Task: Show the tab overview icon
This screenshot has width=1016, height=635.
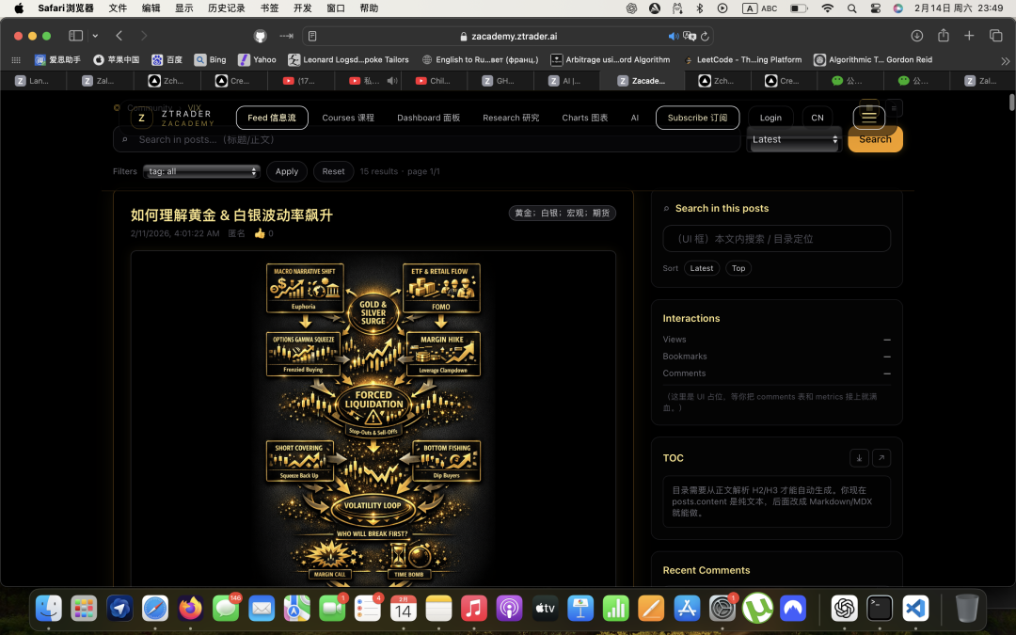Action: [996, 36]
